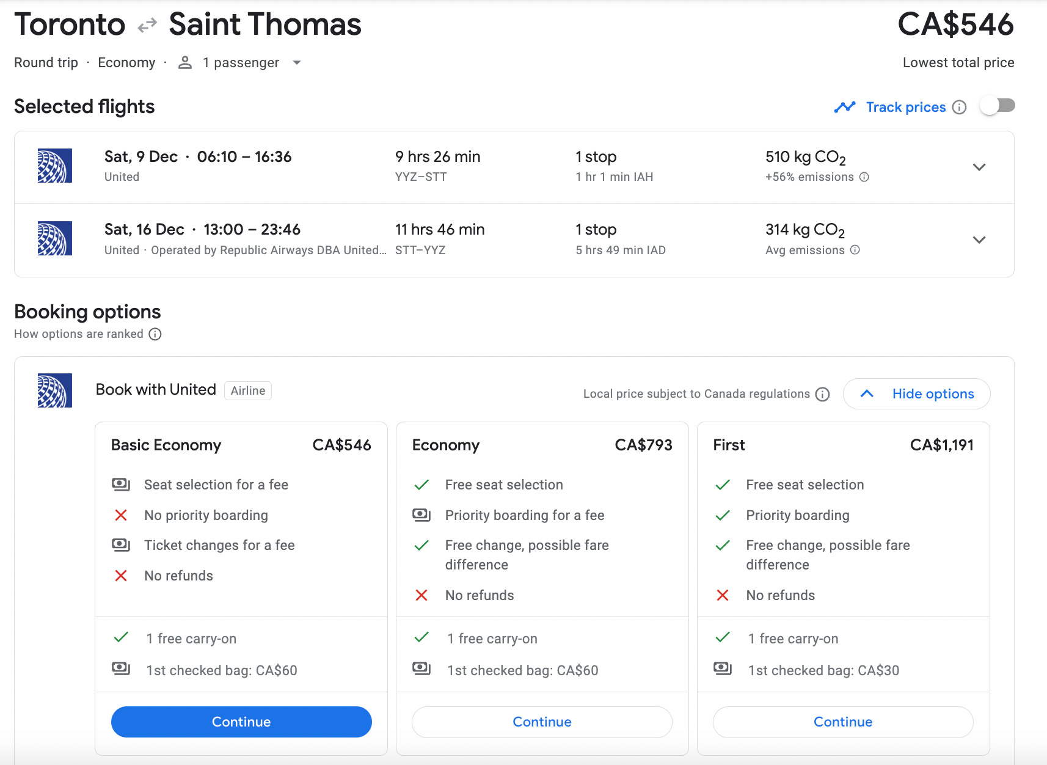Click the round-trip swap arrows icon

[x=147, y=26]
